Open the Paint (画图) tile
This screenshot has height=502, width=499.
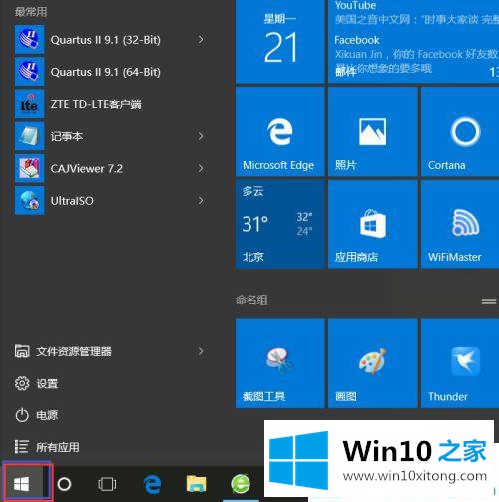tap(372, 363)
